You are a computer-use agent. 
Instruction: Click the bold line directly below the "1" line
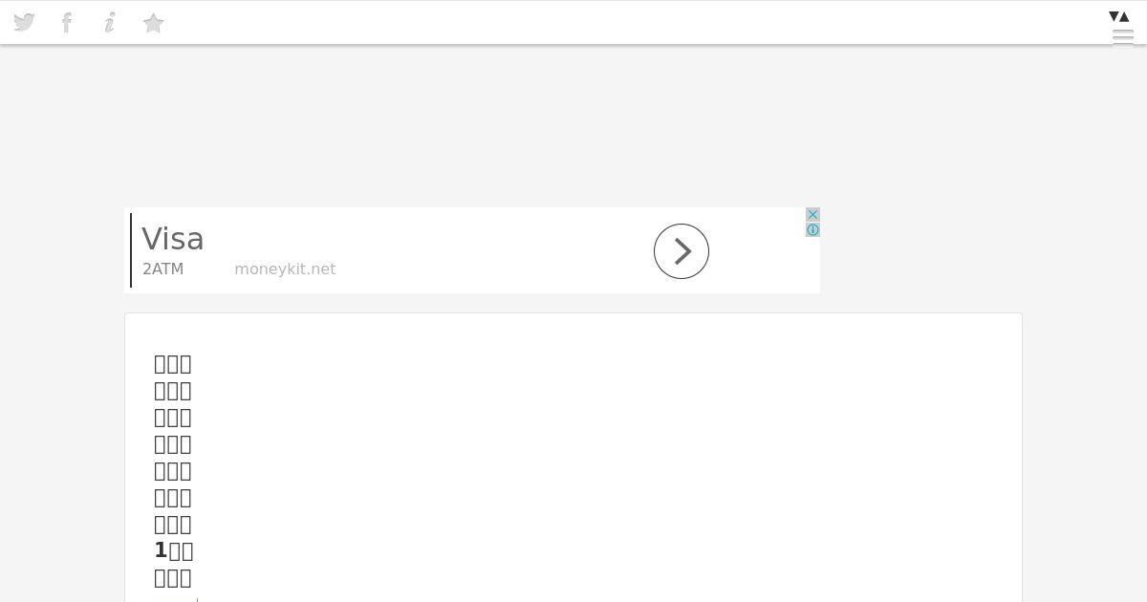173,577
